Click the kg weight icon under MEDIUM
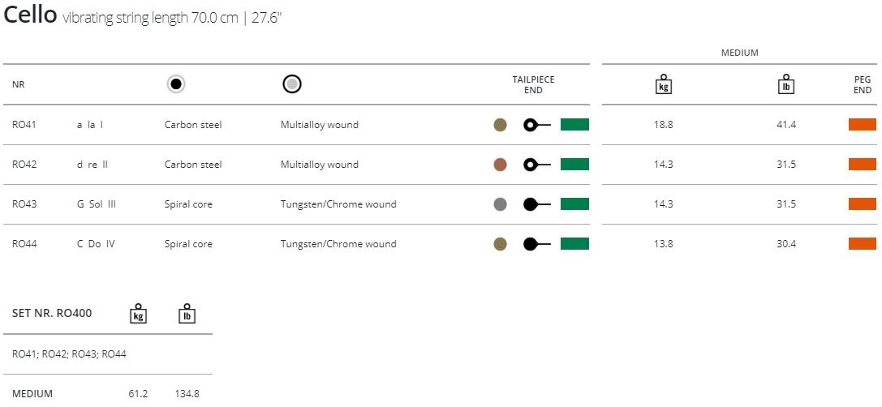The width and height of the screenshot is (882, 407). (x=663, y=84)
